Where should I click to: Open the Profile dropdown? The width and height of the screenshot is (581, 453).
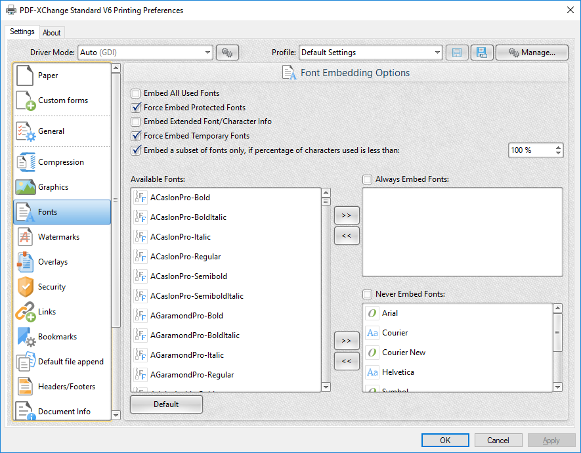pyautogui.click(x=371, y=53)
